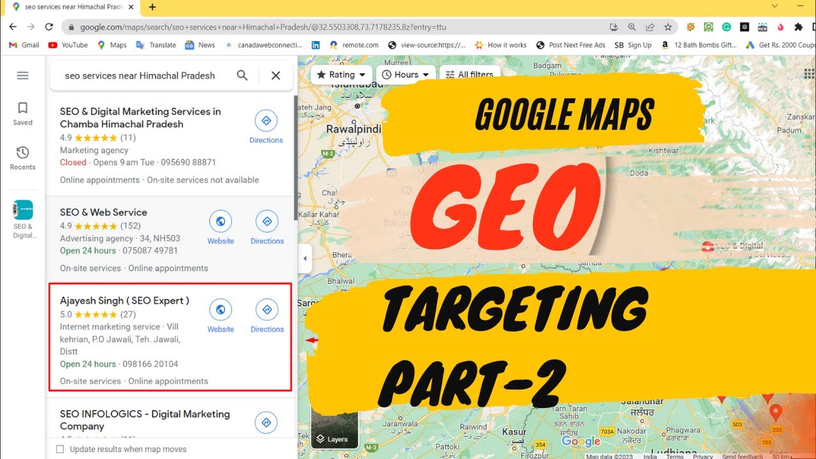Open the NEW badge extension icon
The height and width of the screenshot is (459, 816).
(762, 27)
